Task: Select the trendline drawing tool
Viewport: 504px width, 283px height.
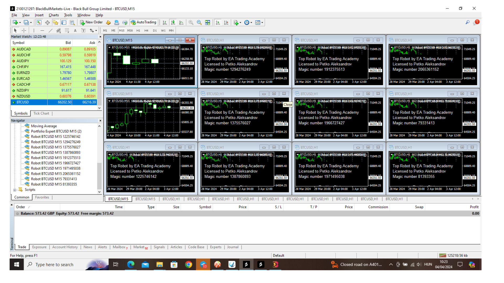Action: (x=50, y=31)
